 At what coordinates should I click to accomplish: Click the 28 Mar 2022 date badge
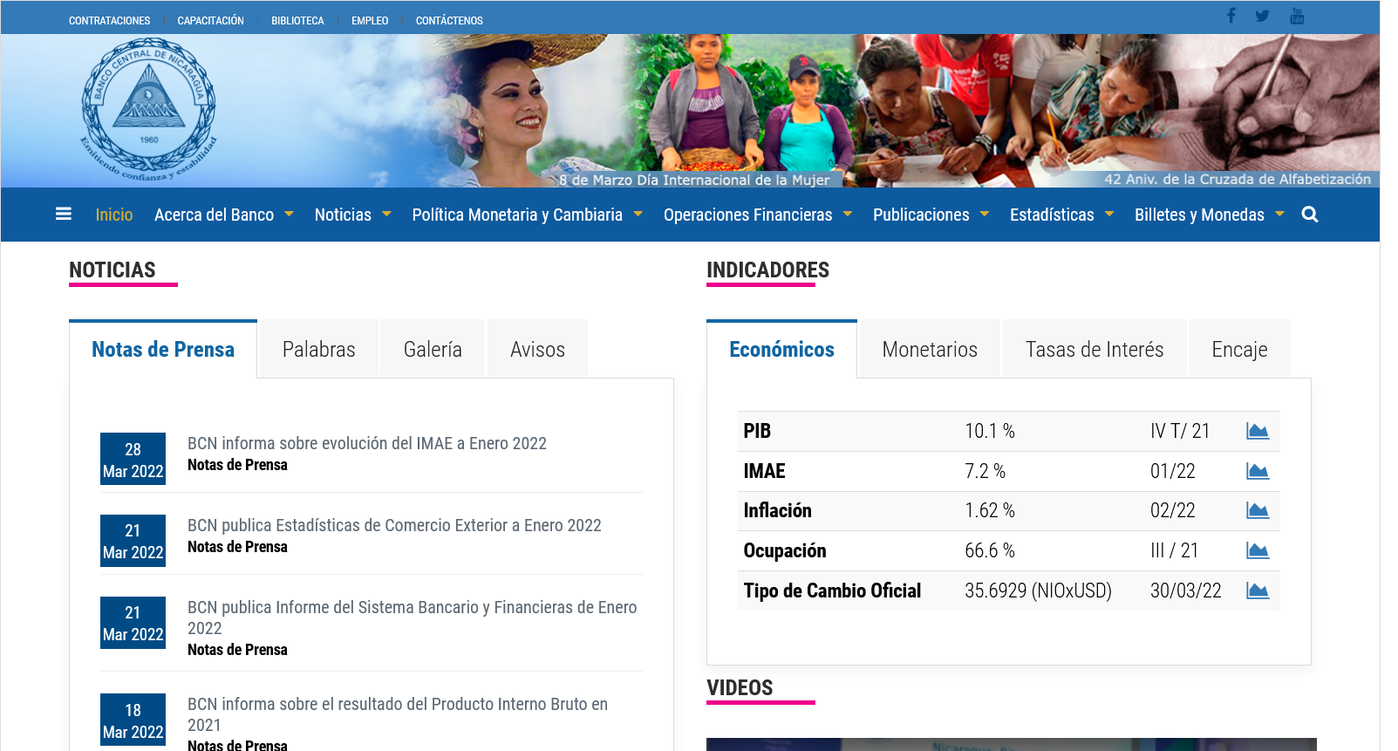133,459
